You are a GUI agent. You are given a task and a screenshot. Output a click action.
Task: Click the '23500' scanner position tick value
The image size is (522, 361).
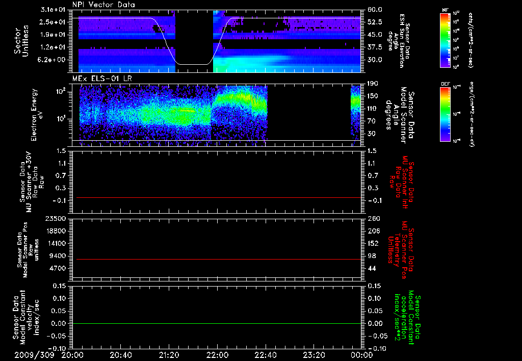tap(56, 219)
